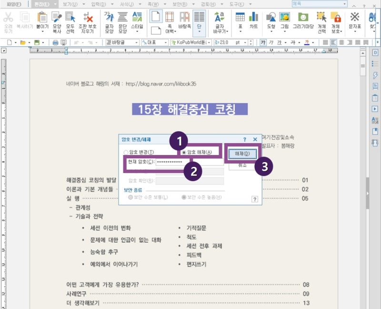Click the Open folder icon in toolbar
The image size is (381, 309).
coord(23,42)
